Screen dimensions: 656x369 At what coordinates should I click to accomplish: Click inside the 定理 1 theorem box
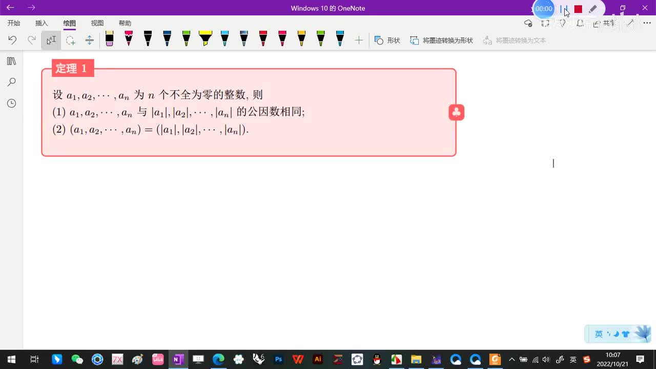249,112
